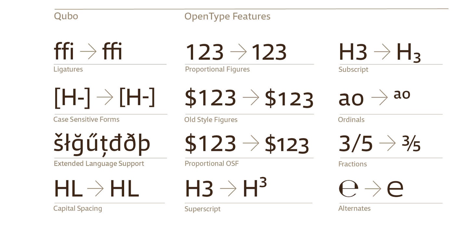Click the arrow in the Ordinals example
The image size is (468, 234).
pos(379,97)
